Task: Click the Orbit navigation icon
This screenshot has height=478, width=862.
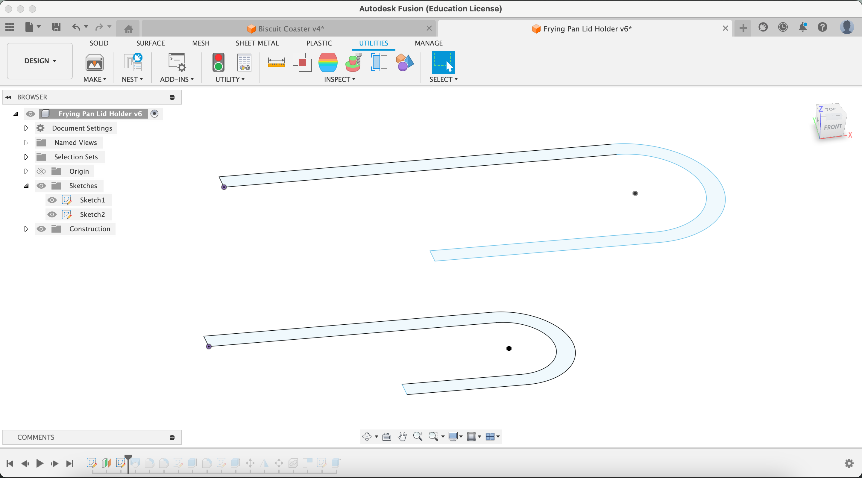Action: coord(367,436)
